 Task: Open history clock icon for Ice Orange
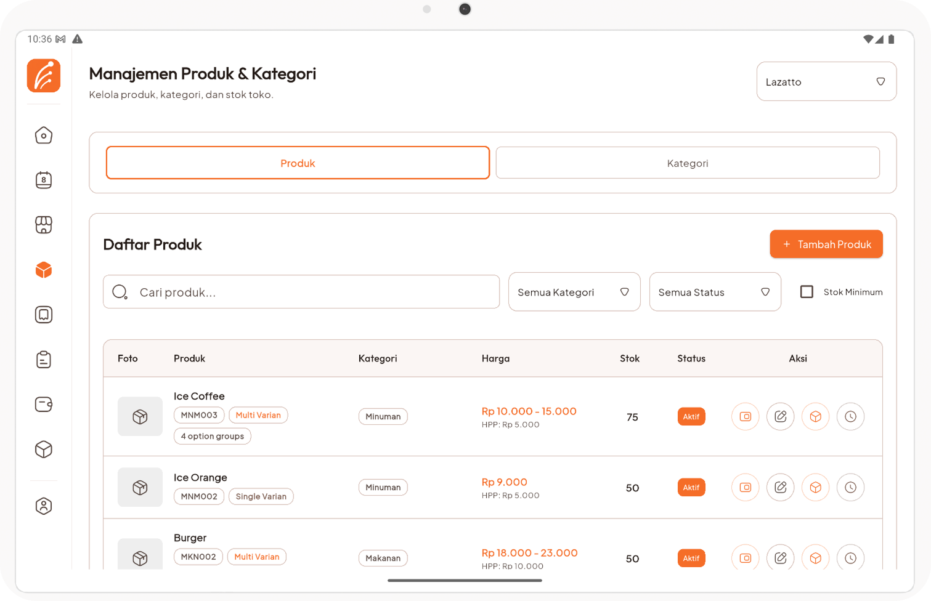[850, 488]
